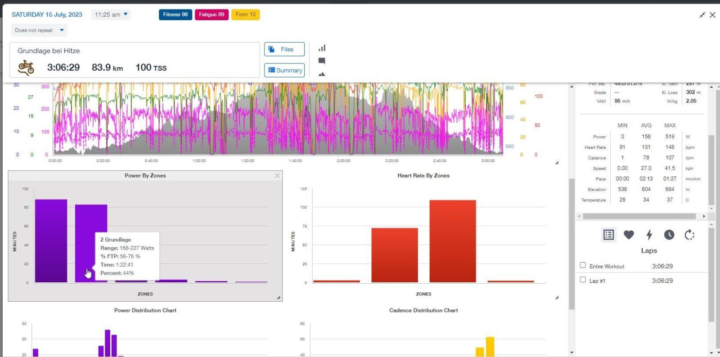720x357 pixels.
Task: Open the 11:25 am time dropdown
Action: pyautogui.click(x=111, y=14)
